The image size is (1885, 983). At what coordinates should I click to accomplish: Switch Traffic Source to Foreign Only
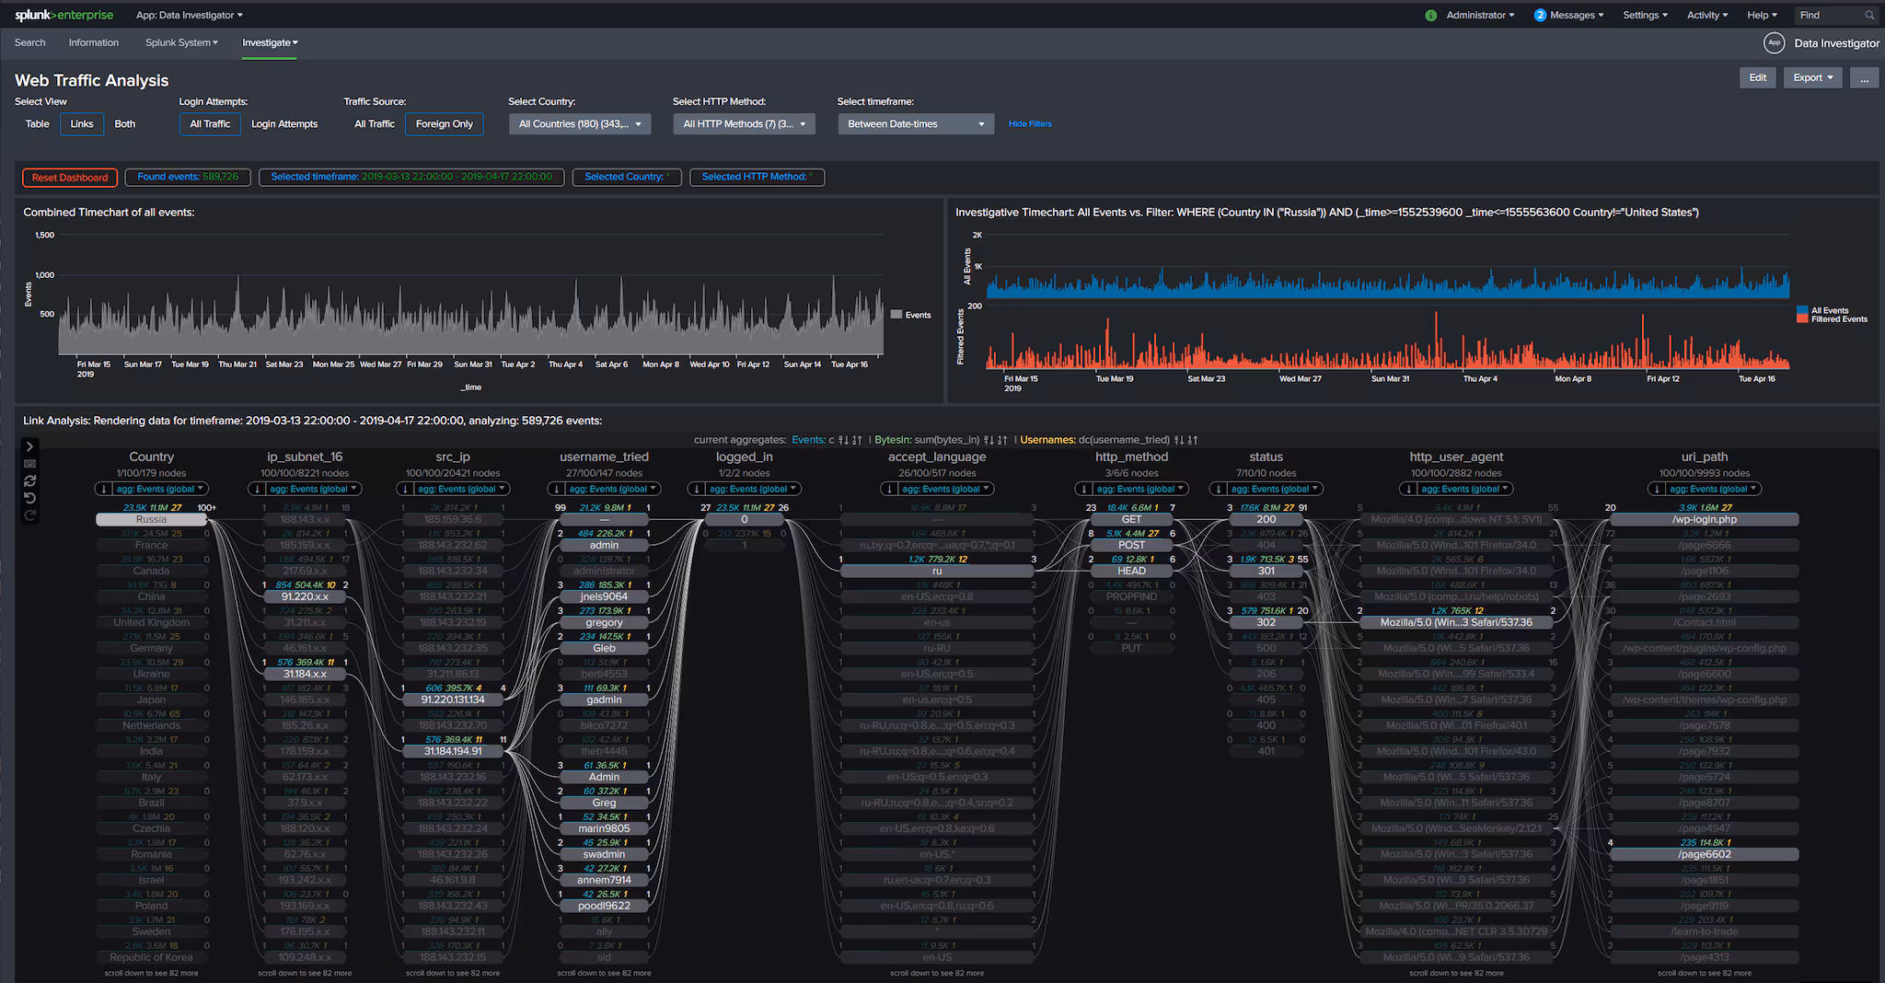[x=444, y=123]
